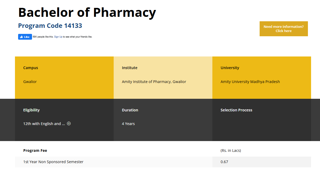This screenshot has width=320, height=176.
Task: Click the Need more information? Click here button
Action: 284,29
